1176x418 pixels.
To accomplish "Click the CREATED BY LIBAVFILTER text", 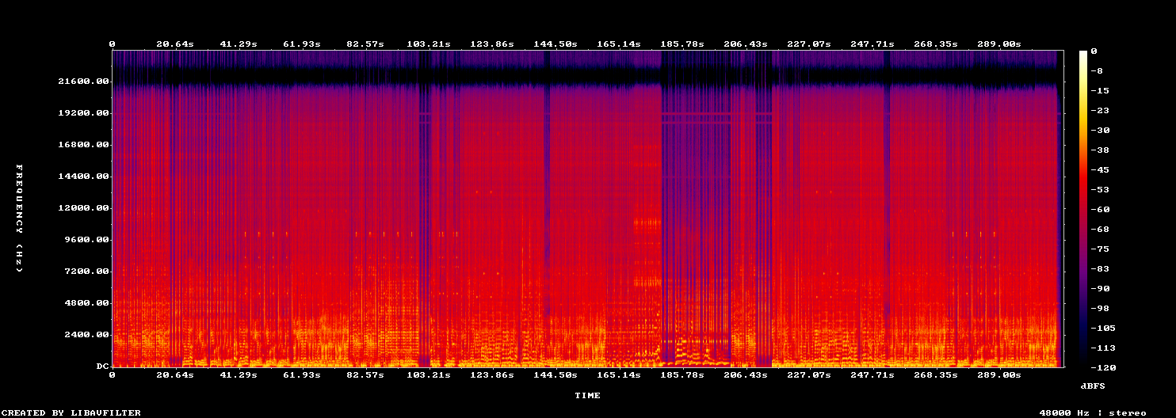I will (71, 412).
